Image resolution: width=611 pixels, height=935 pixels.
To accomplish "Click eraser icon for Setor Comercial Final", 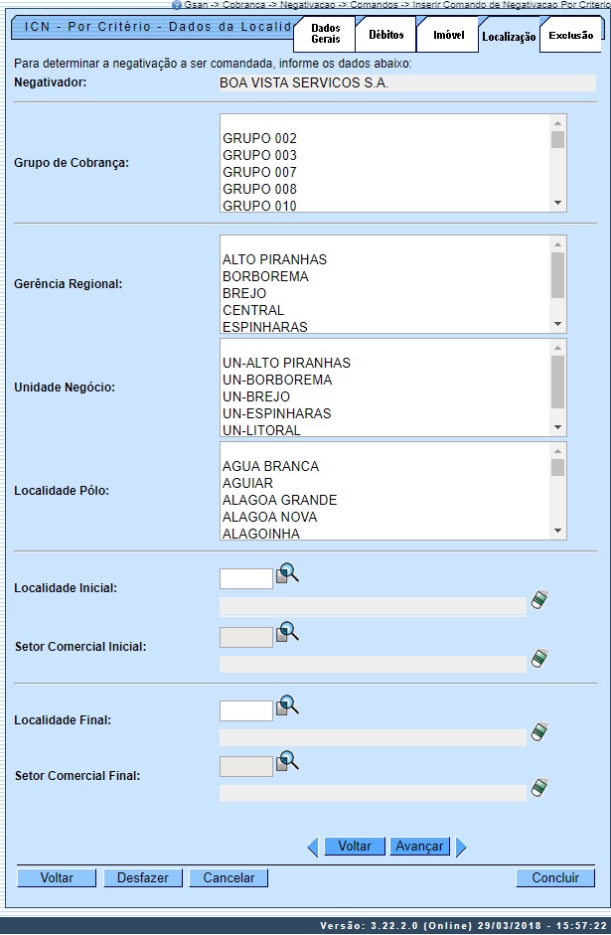I will (538, 787).
